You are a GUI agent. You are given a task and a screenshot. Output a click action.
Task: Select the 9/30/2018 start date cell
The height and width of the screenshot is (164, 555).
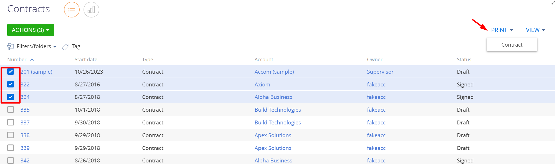[x=87, y=122]
